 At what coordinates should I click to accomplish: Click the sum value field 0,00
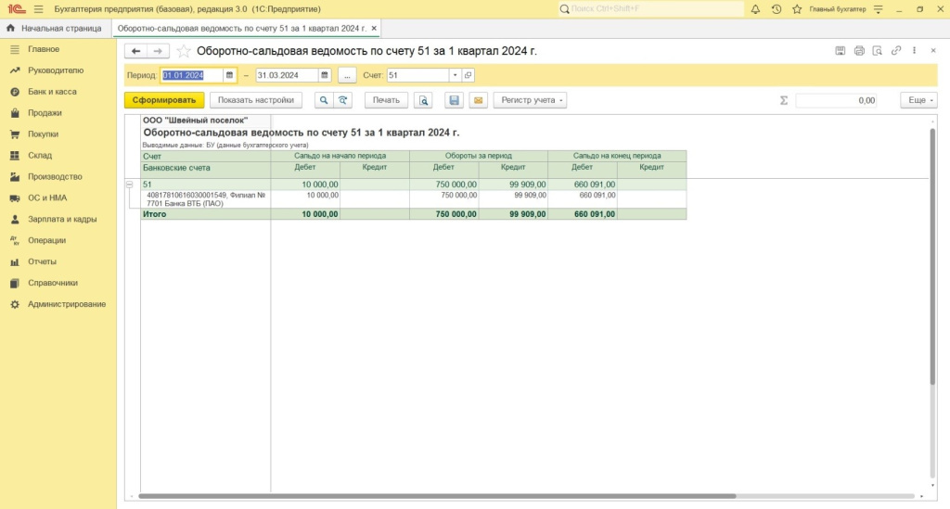837,100
